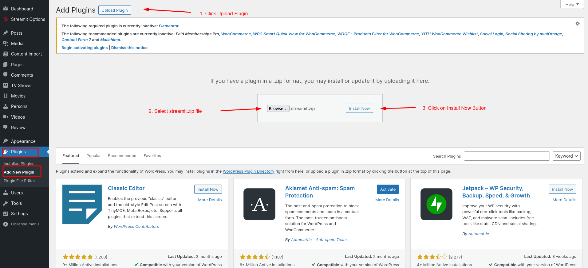Click Browse to choose a zip file

278,109
